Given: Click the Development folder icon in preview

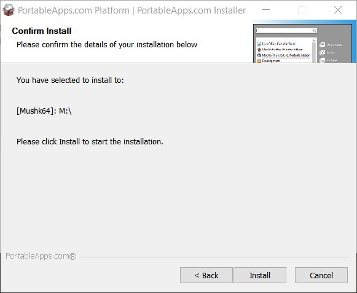Looking at the screenshot, I should [259, 61].
